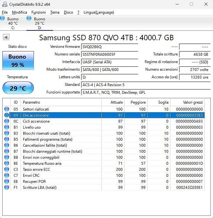Click status orb of Errori non correggibili row
Screen dimensions: 213x218
tap(7, 157)
